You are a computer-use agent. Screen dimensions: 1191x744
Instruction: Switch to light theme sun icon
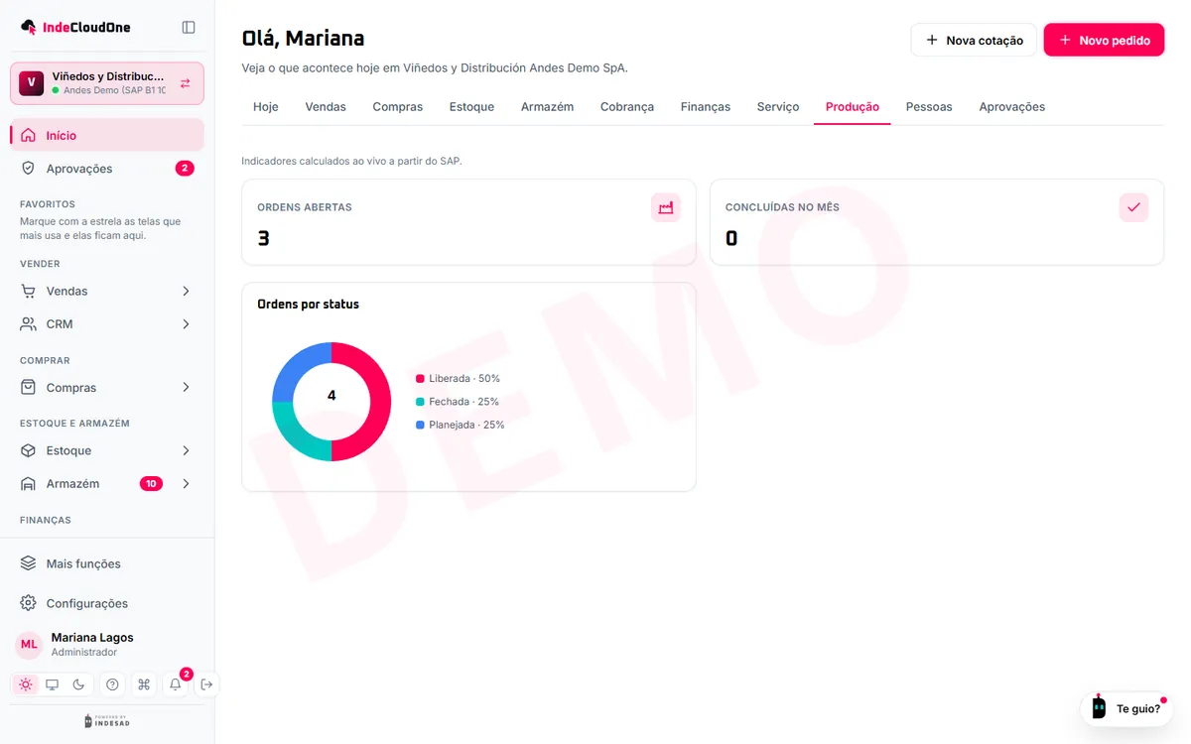(x=26, y=684)
